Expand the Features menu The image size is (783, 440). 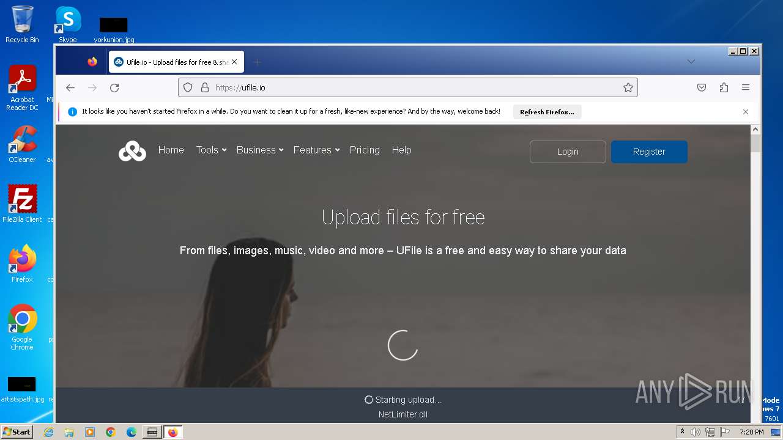(x=316, y=150)
